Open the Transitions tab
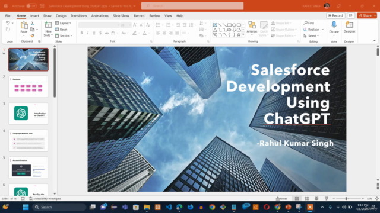The height and width of the screenshot is (213, 380). pos(78,16)
